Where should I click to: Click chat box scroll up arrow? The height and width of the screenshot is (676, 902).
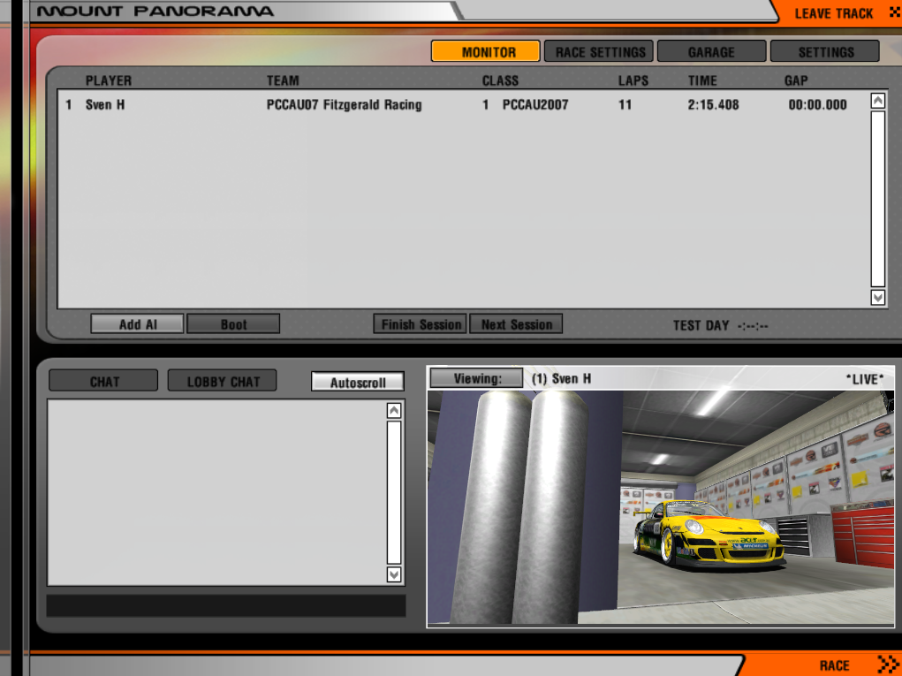pos(394,410)
